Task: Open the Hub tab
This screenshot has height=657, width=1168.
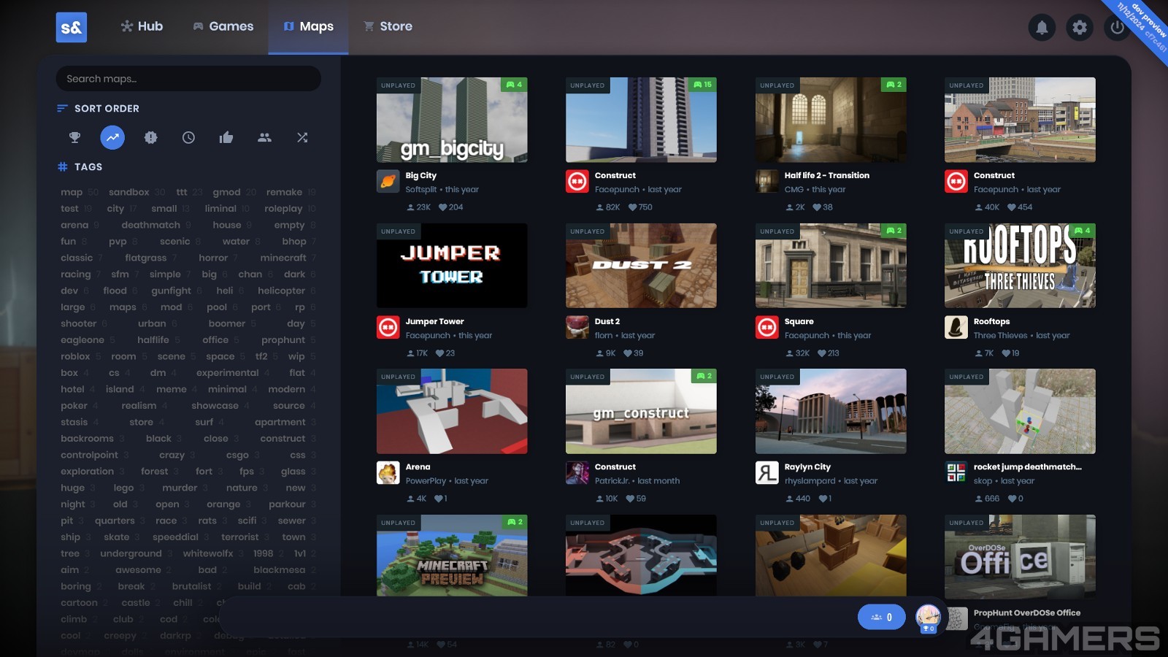Action: pos(142,26)
